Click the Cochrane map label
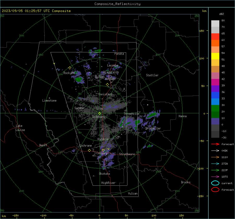This screenshot has height=219, width=235. coord(85,146)
